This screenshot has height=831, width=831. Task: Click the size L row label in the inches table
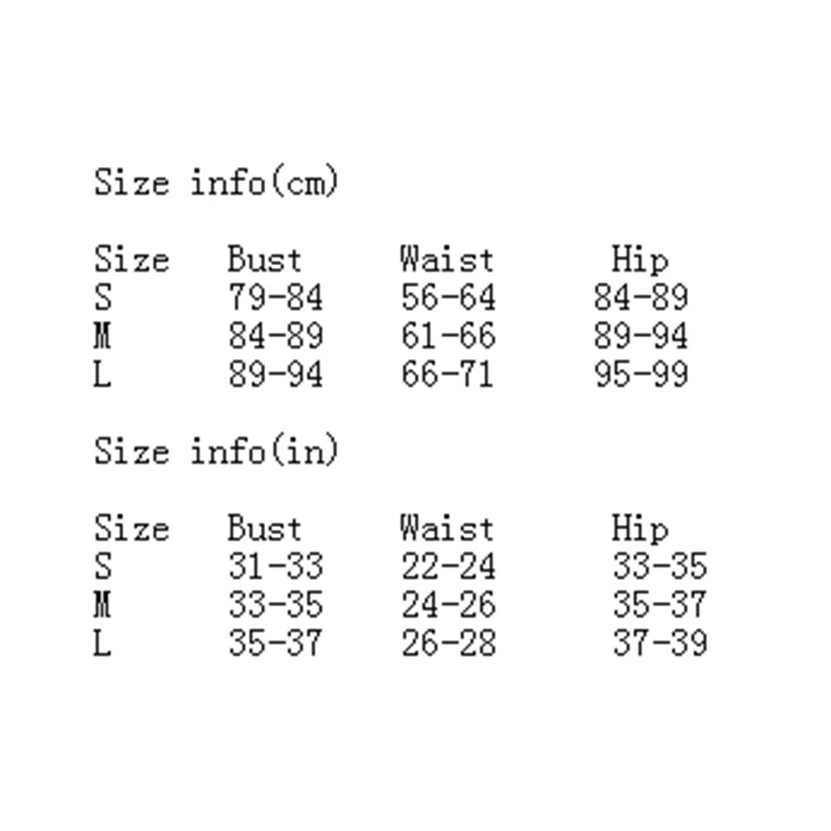102,642
